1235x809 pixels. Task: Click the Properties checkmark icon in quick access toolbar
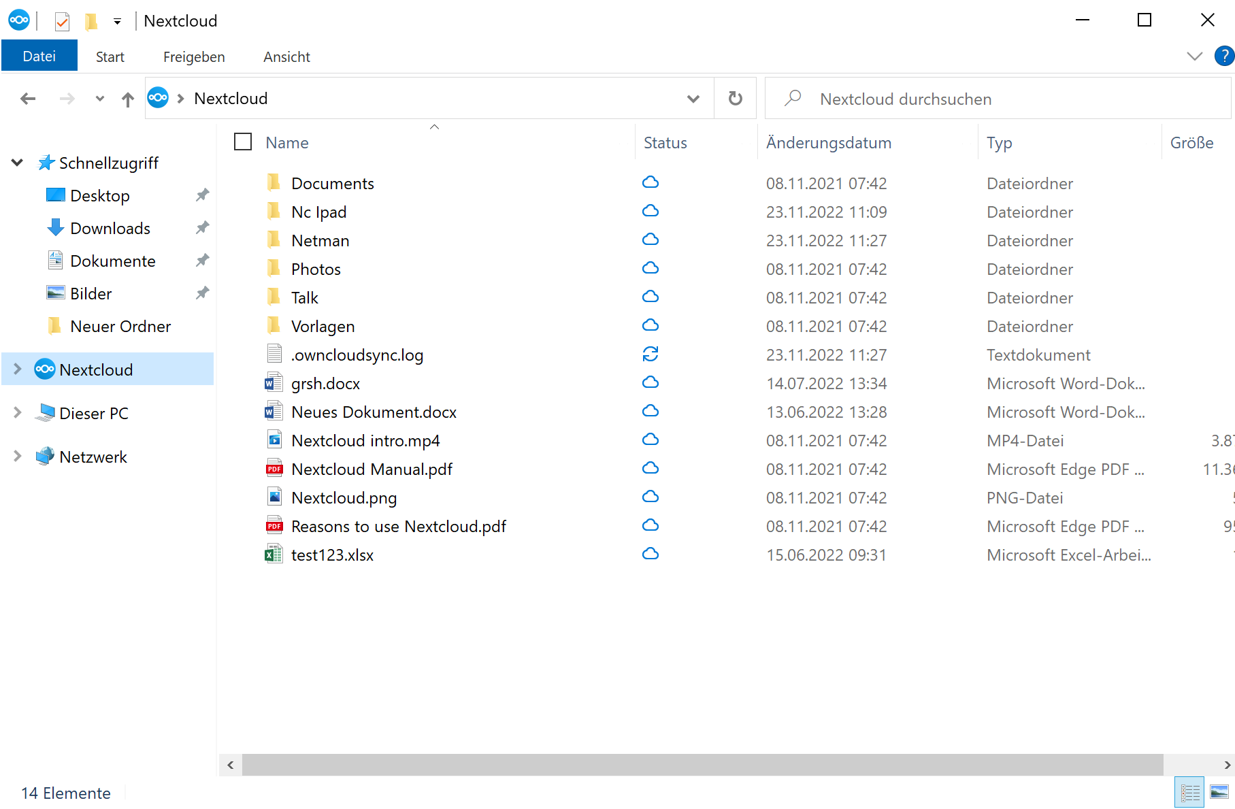tap(62, 22)
